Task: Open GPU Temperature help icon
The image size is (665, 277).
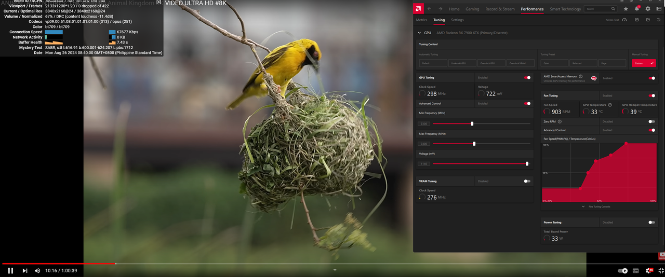Action: pyautogui.click(x=610, y=105)
